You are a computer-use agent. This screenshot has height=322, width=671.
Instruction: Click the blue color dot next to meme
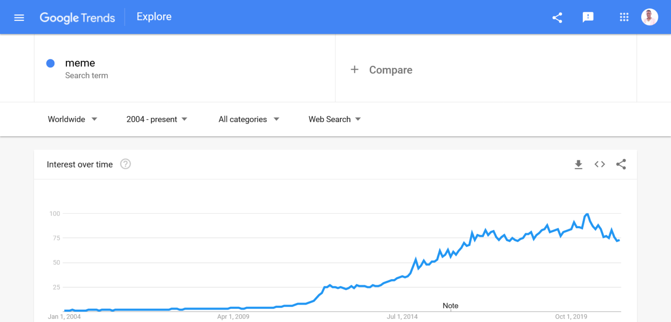click(x=50, y=63)
